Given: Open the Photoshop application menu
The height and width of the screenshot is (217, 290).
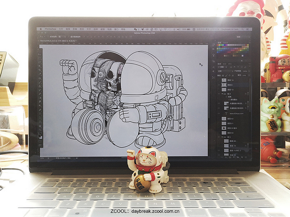Looking at the screenshot, I should coord(50,29).
